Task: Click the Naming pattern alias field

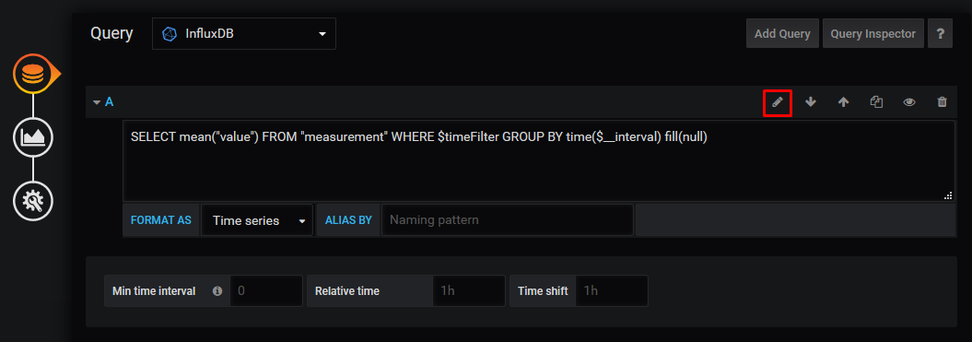Action: (x=507, y=220)
